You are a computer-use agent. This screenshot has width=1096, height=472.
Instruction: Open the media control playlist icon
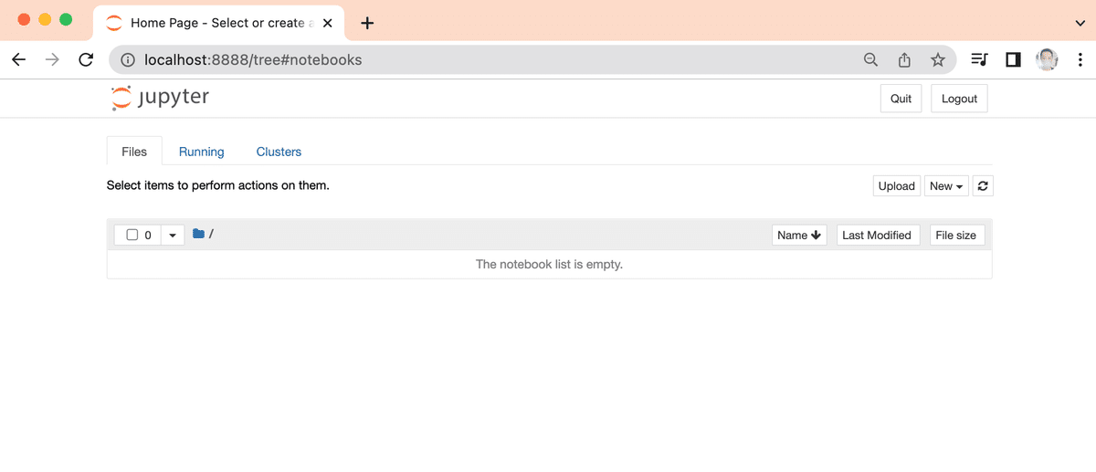pyautogui.click(x=979, y=60)
